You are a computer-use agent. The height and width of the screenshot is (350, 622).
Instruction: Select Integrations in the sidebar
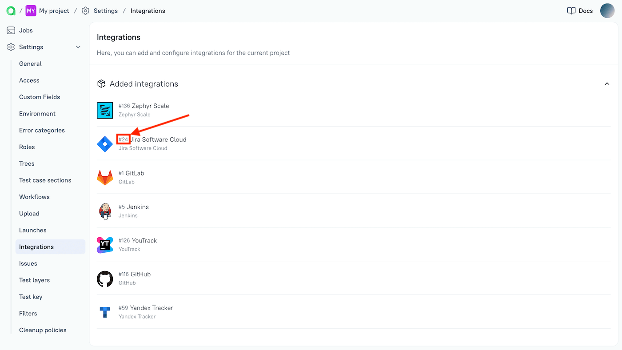50,247
